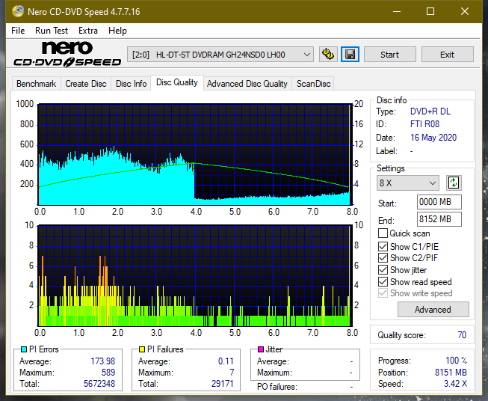The image size is (488, 401).
Task: Select the Disc Quality tab
Action: pos(177,82)
